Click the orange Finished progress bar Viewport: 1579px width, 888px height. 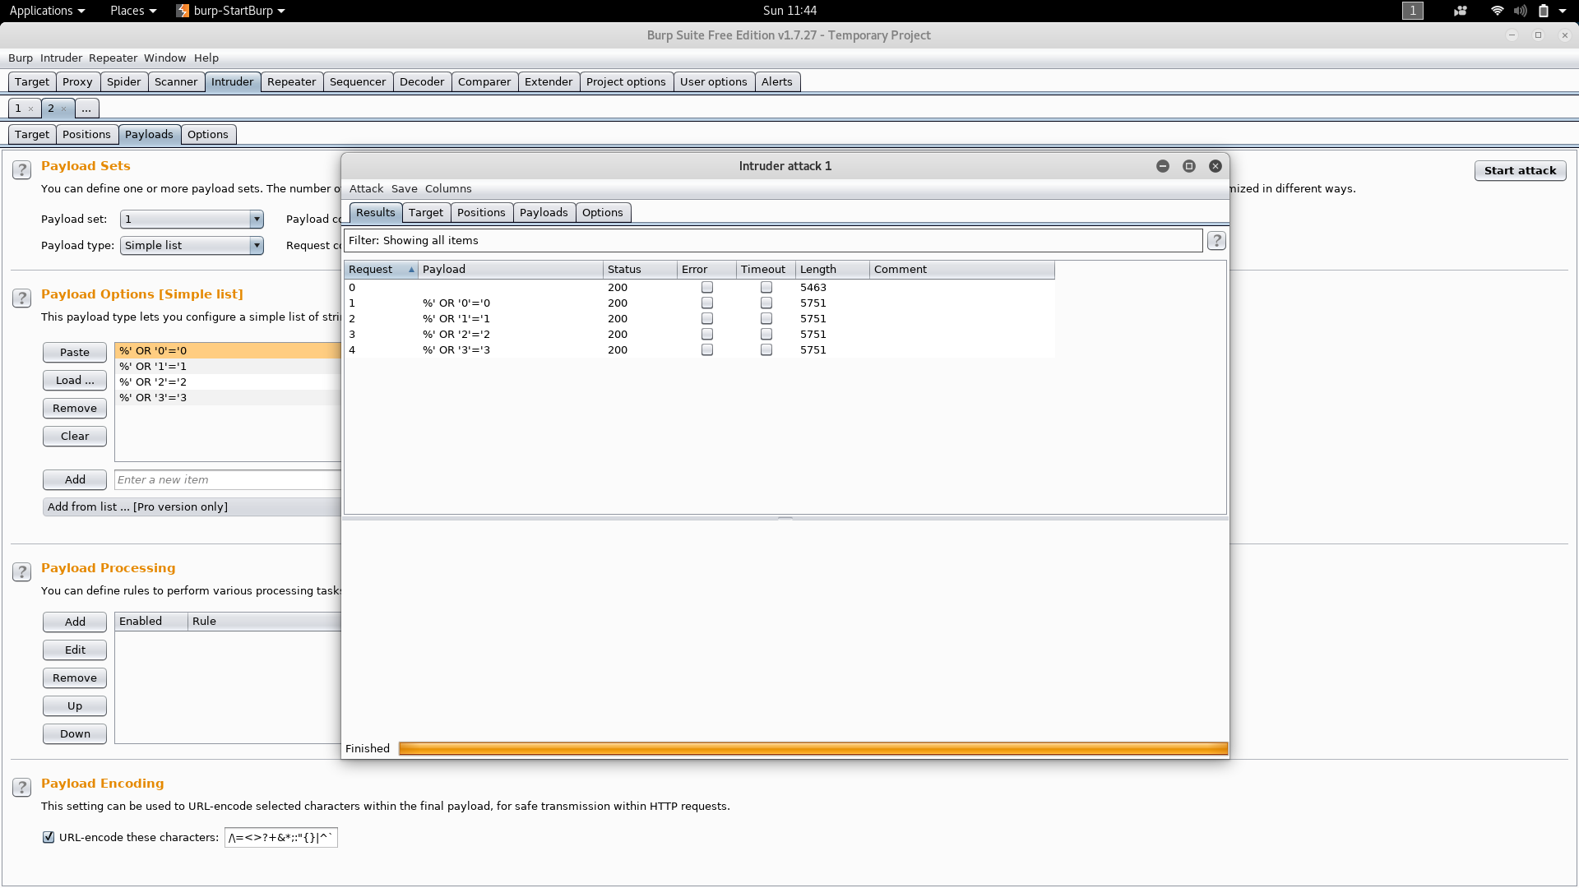click(x=813, y=748)
